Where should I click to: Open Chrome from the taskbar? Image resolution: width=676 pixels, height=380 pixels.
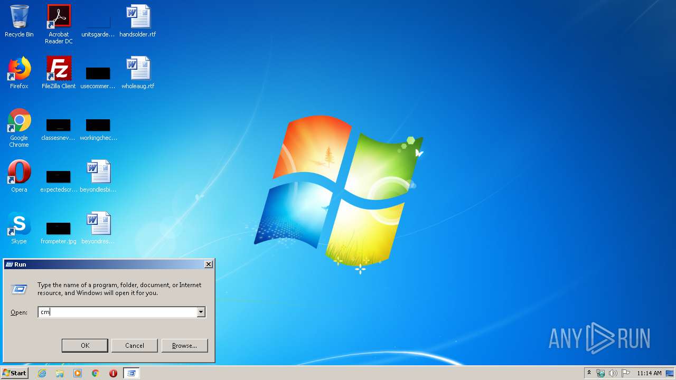click(x=96, y=373)
